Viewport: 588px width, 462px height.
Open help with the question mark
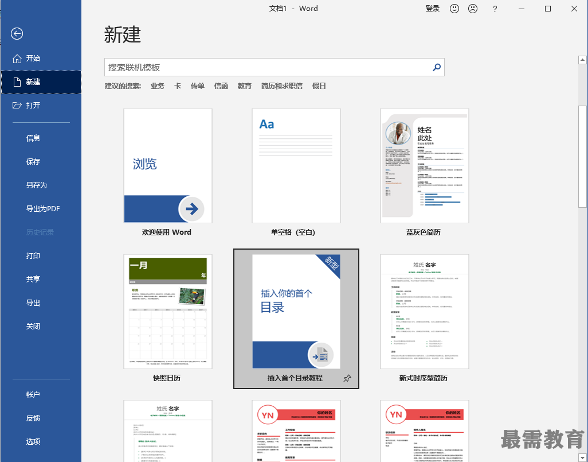[x=495, y=9]
